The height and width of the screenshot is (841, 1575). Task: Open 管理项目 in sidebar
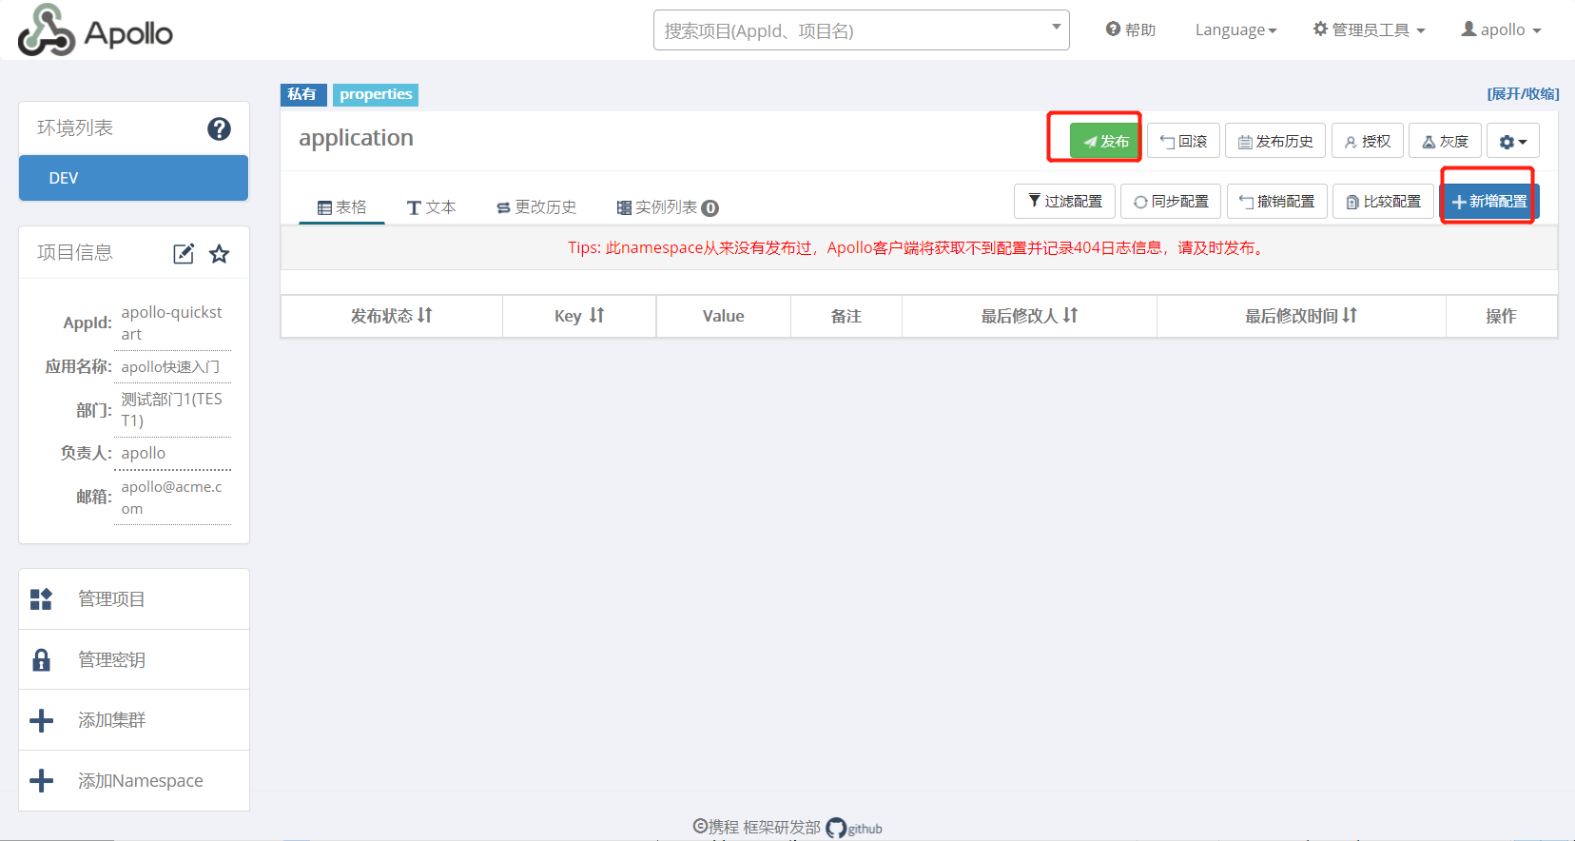pos(134,599)
